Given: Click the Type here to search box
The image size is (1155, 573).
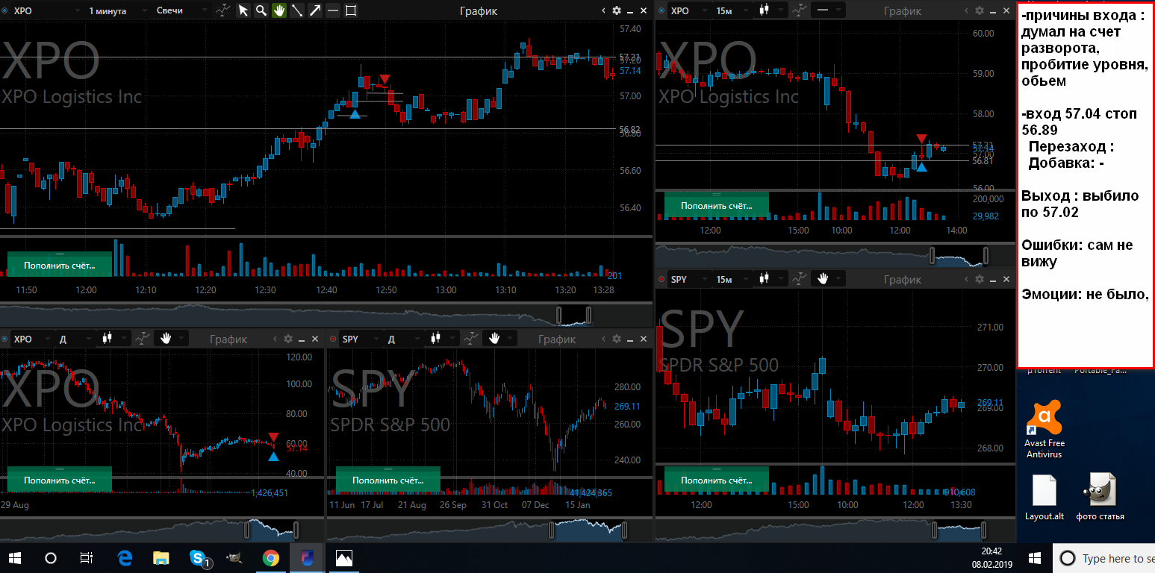Looking at the screenshot, I should [1105, 558].
